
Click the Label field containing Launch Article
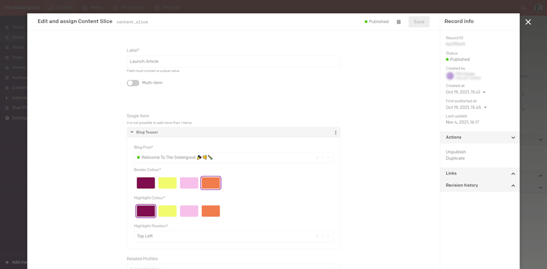pyautogui.click(x=233, y=62)
